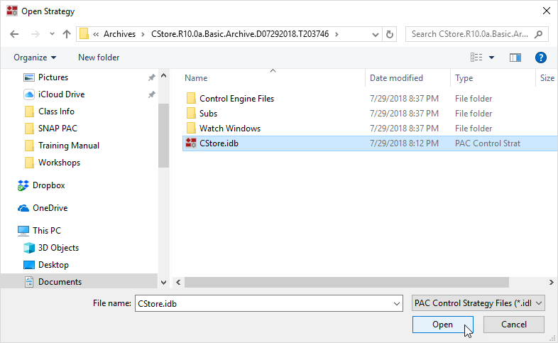This screenshot has height=343, width=558.
Task: Click the Help question mark icon
Action: coord(540,58)
